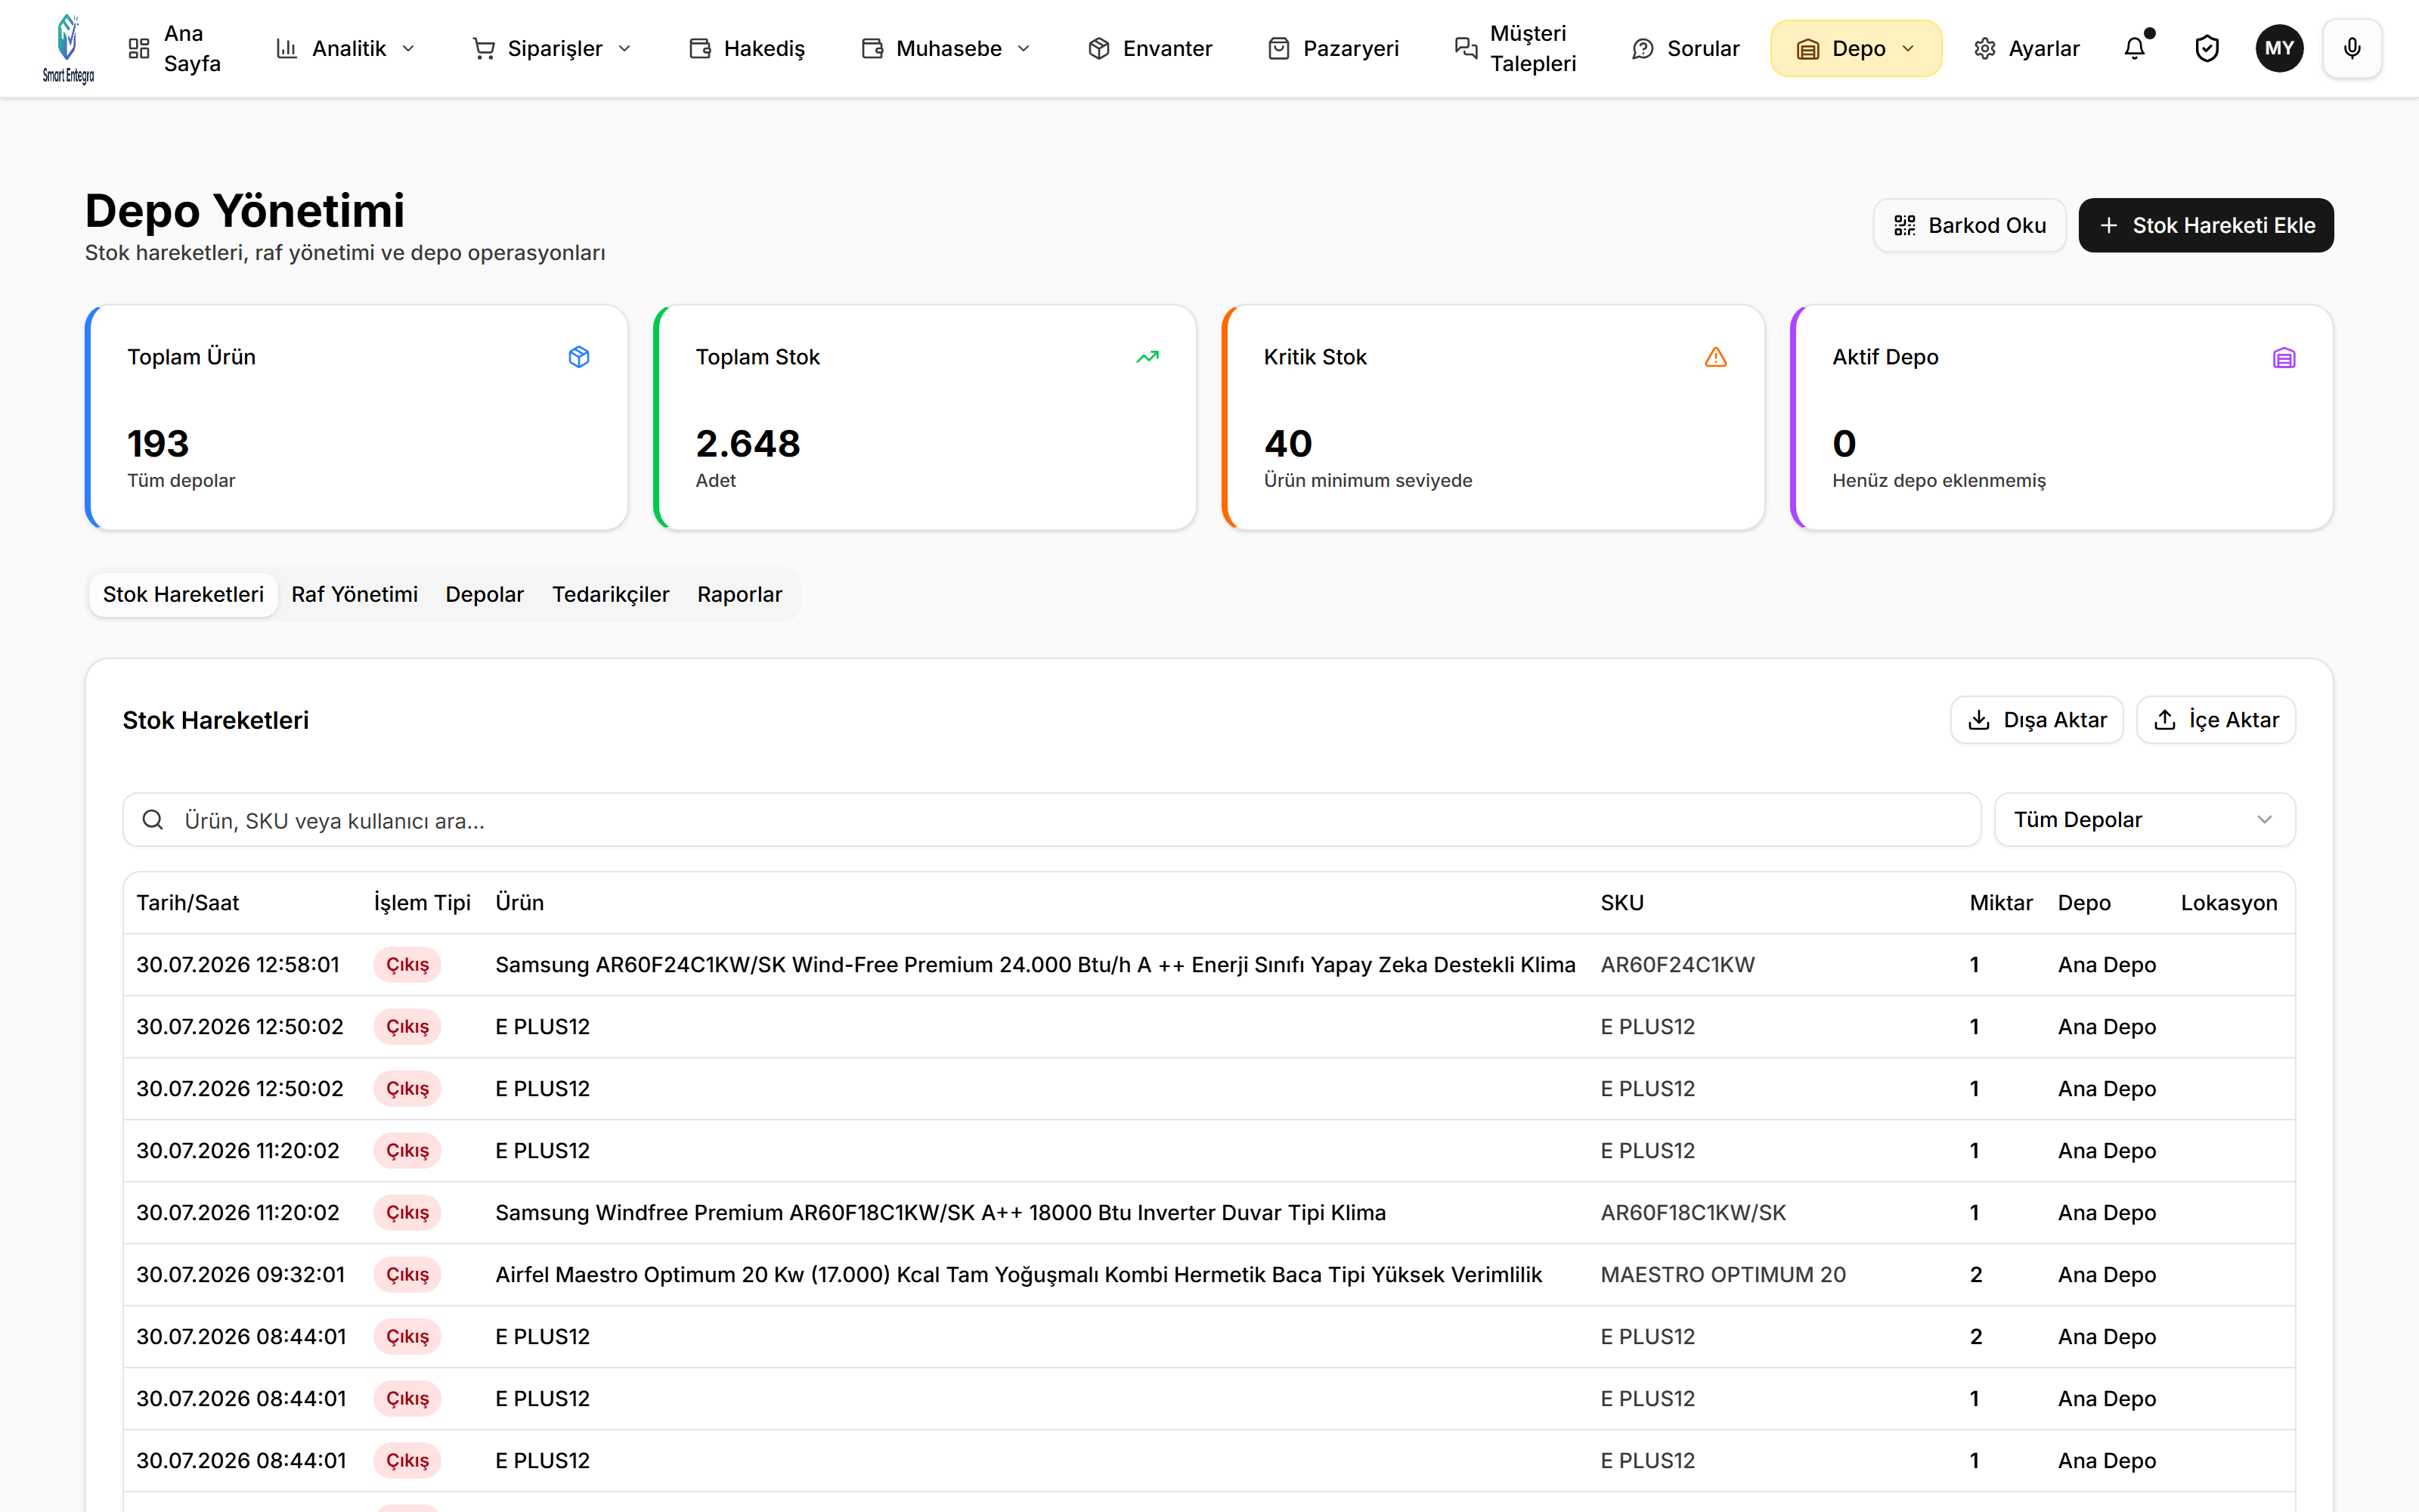This screenshot has width=2419, height=1512.
Task: Open the MY user avatar menu
Action: click(x=2279, y=48)
